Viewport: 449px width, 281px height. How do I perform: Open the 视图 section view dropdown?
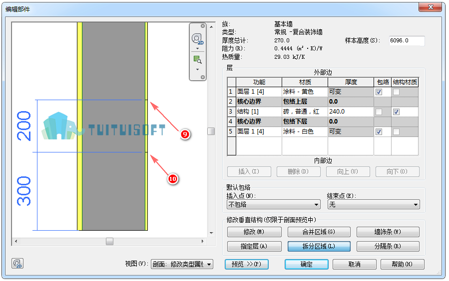pos(182,264)
